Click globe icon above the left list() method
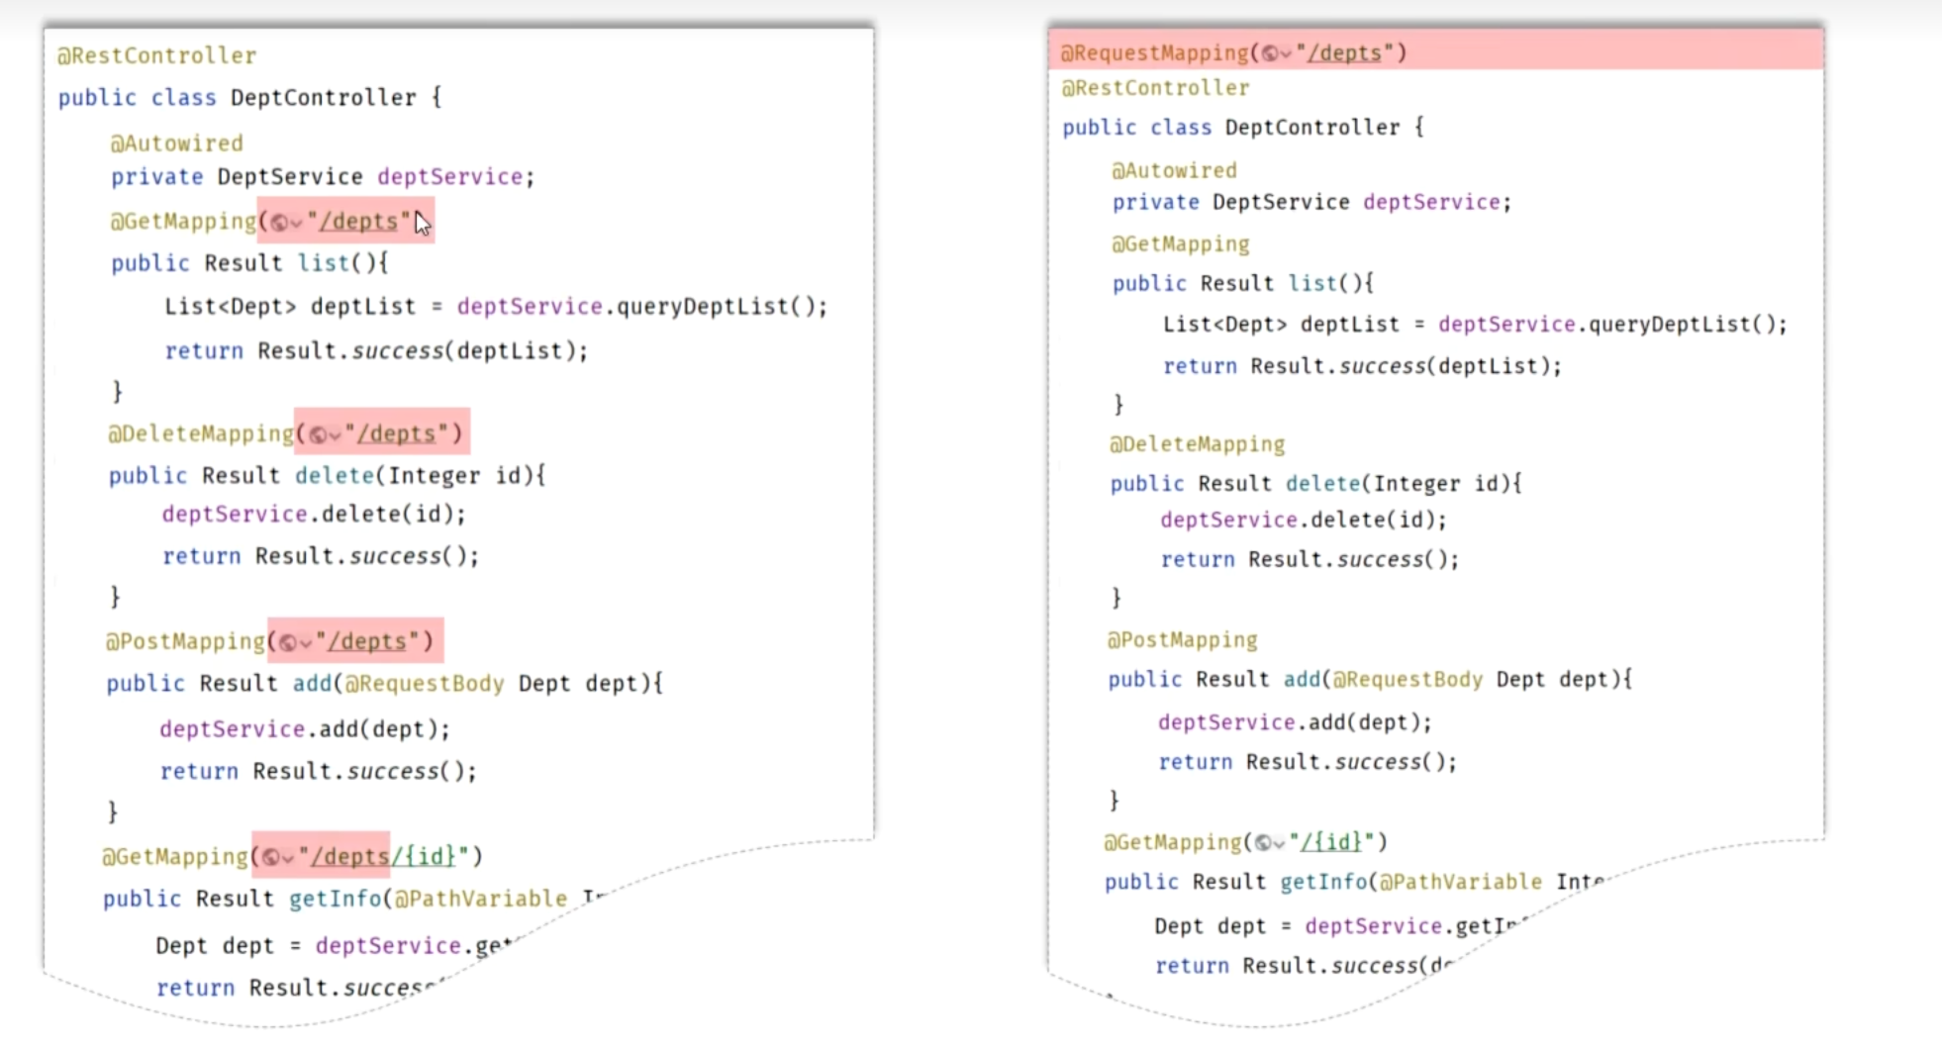The height and width of the screenshot is (1048, 1942). [280, 223]
